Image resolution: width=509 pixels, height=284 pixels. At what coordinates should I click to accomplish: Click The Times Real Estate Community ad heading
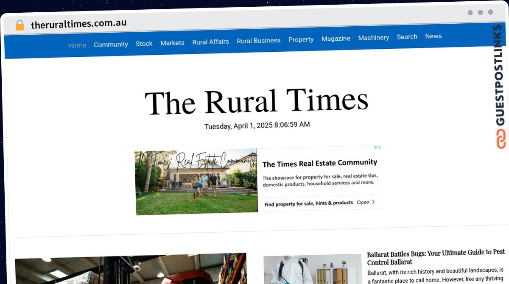pos(320,163)
